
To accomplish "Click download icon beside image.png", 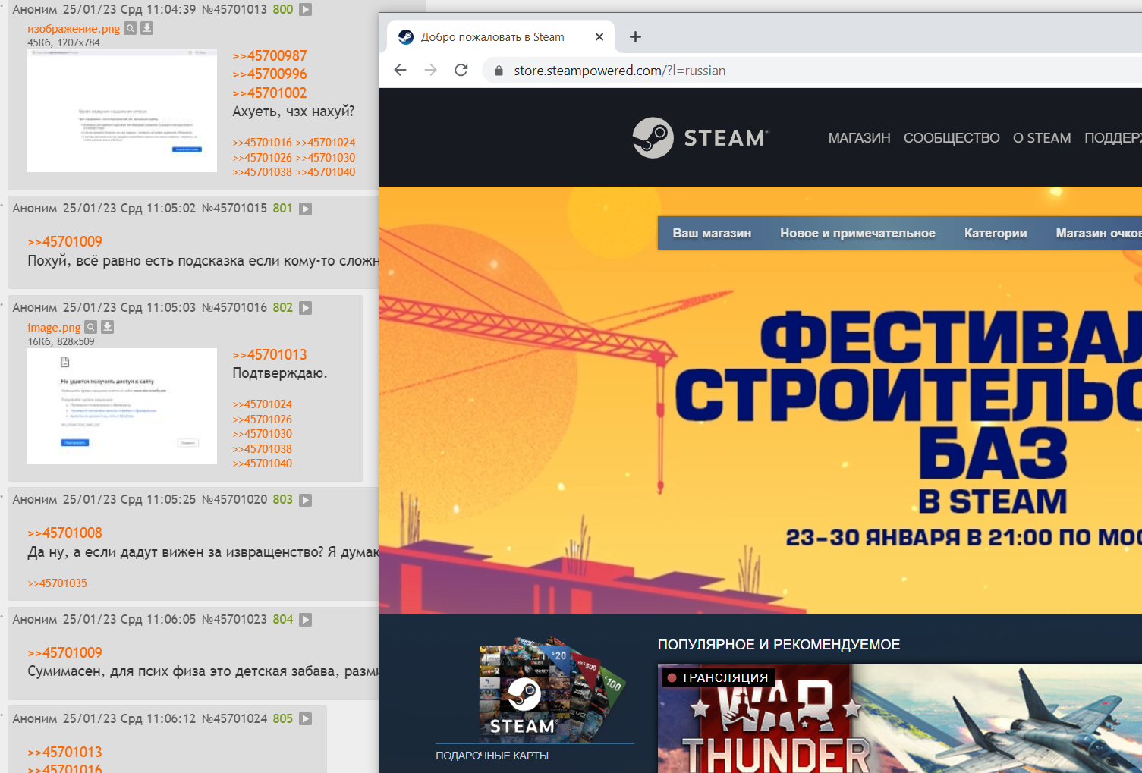I will (x=108, y=327).
